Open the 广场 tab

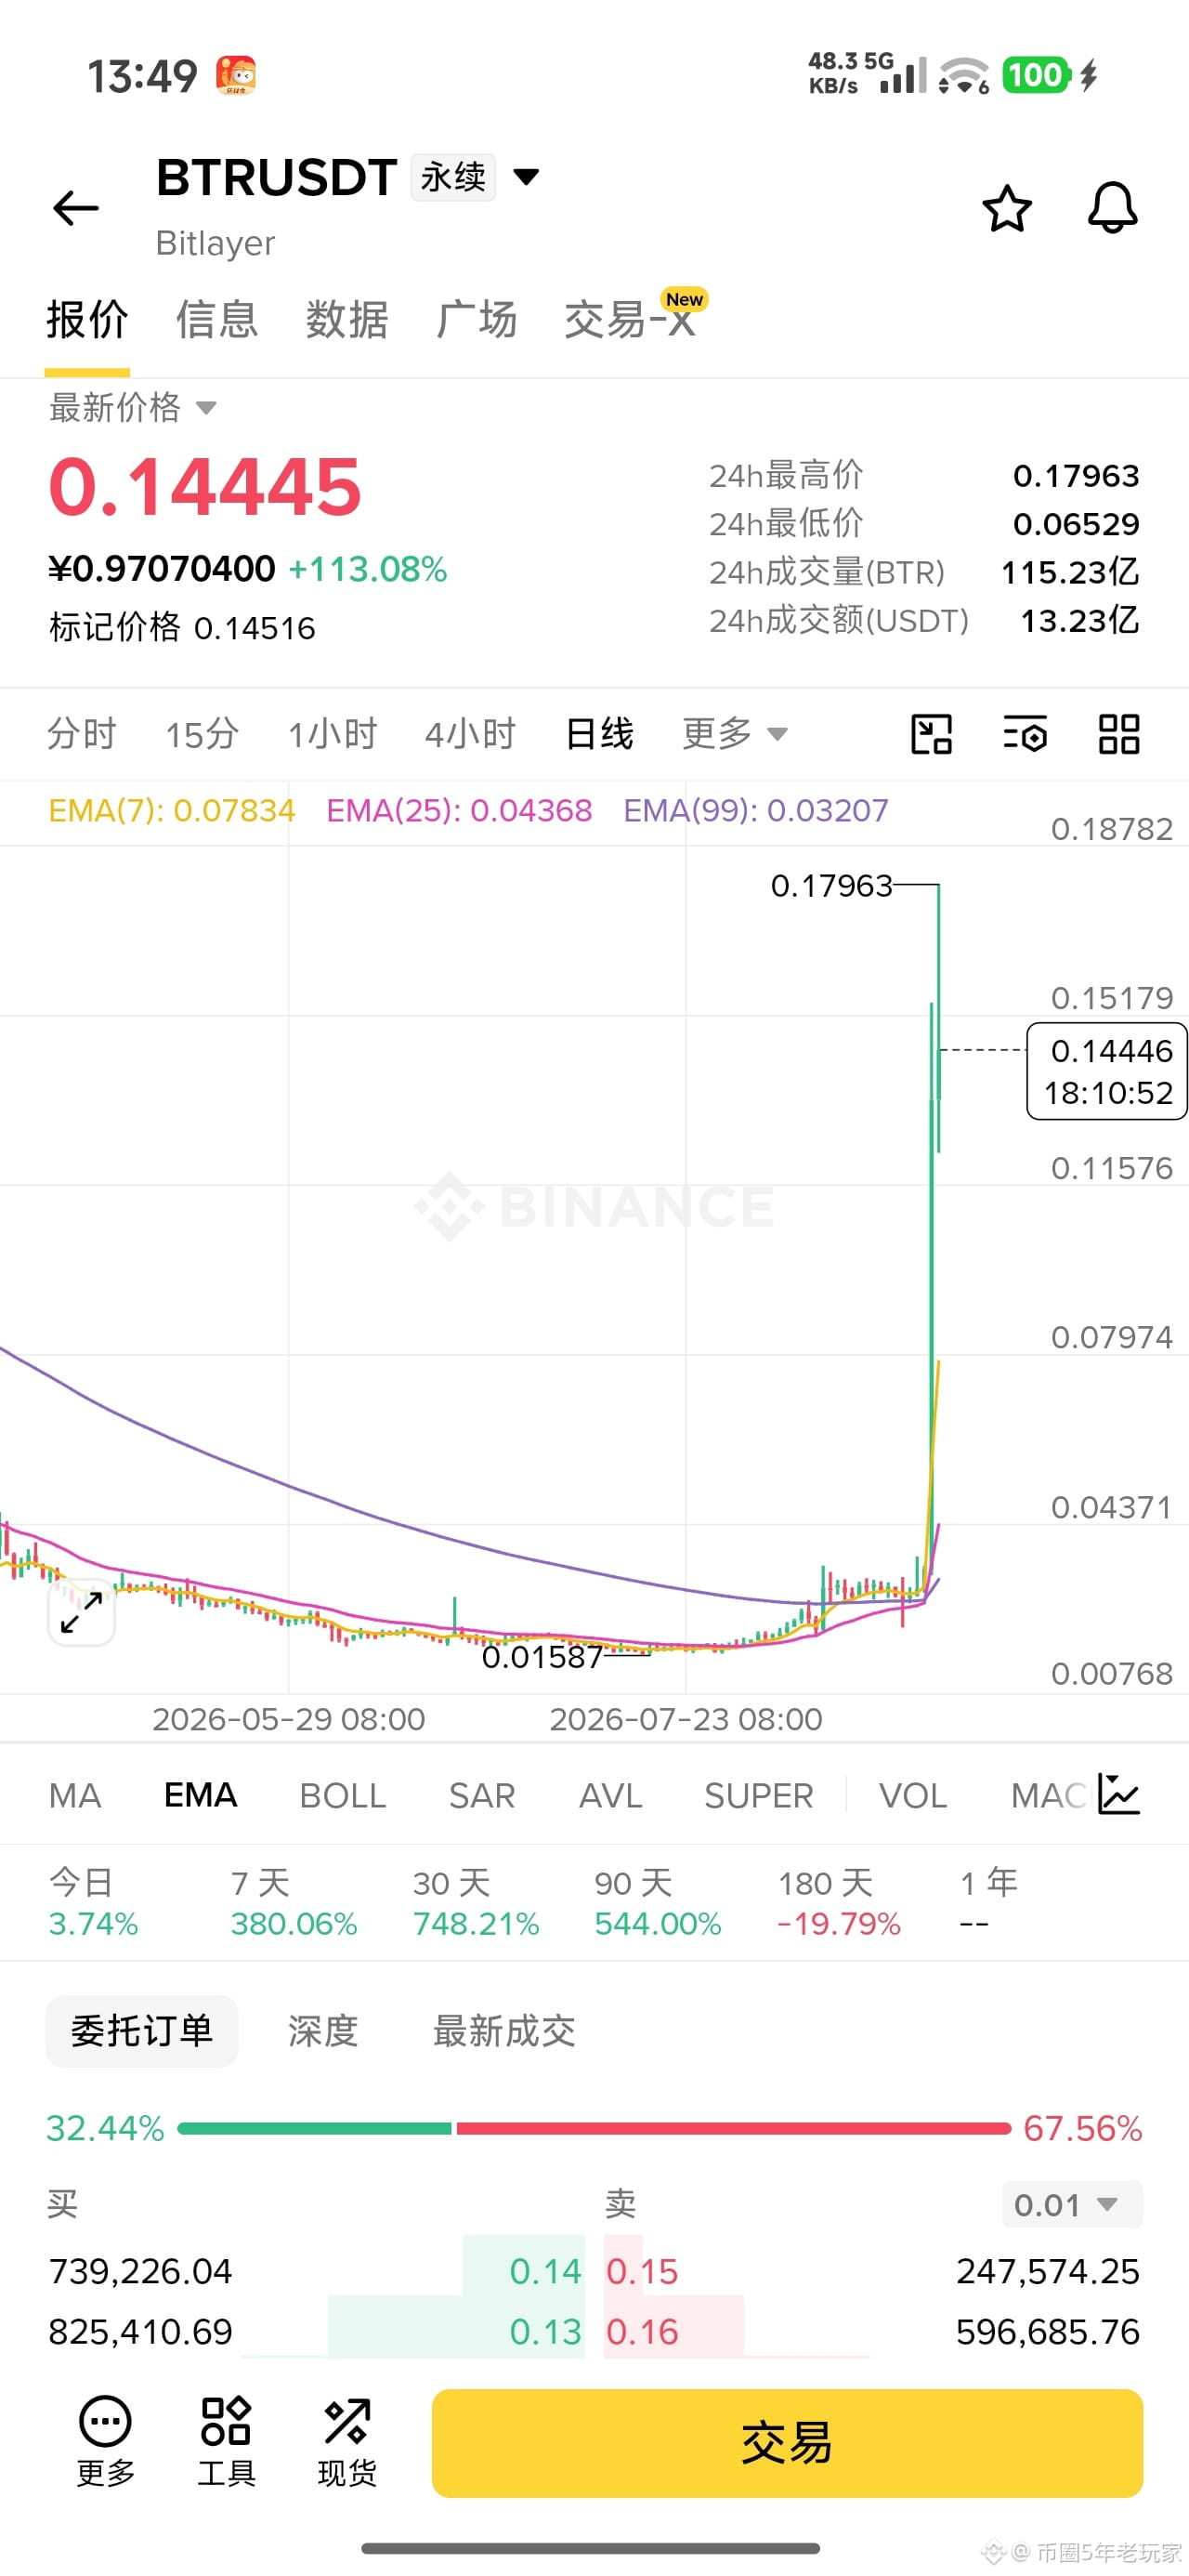pyautogui.click(x=476, y=320)
